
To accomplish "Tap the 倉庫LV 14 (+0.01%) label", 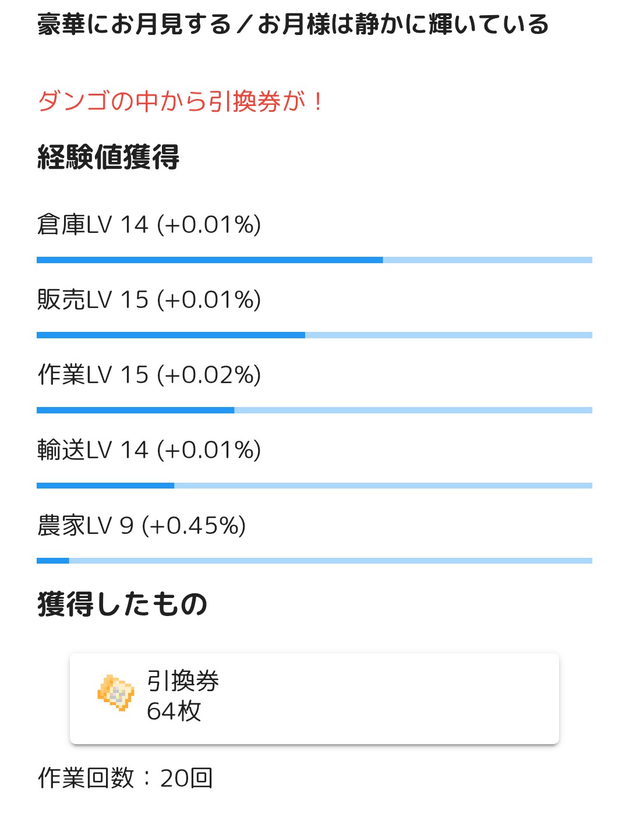I will (149, 225).
